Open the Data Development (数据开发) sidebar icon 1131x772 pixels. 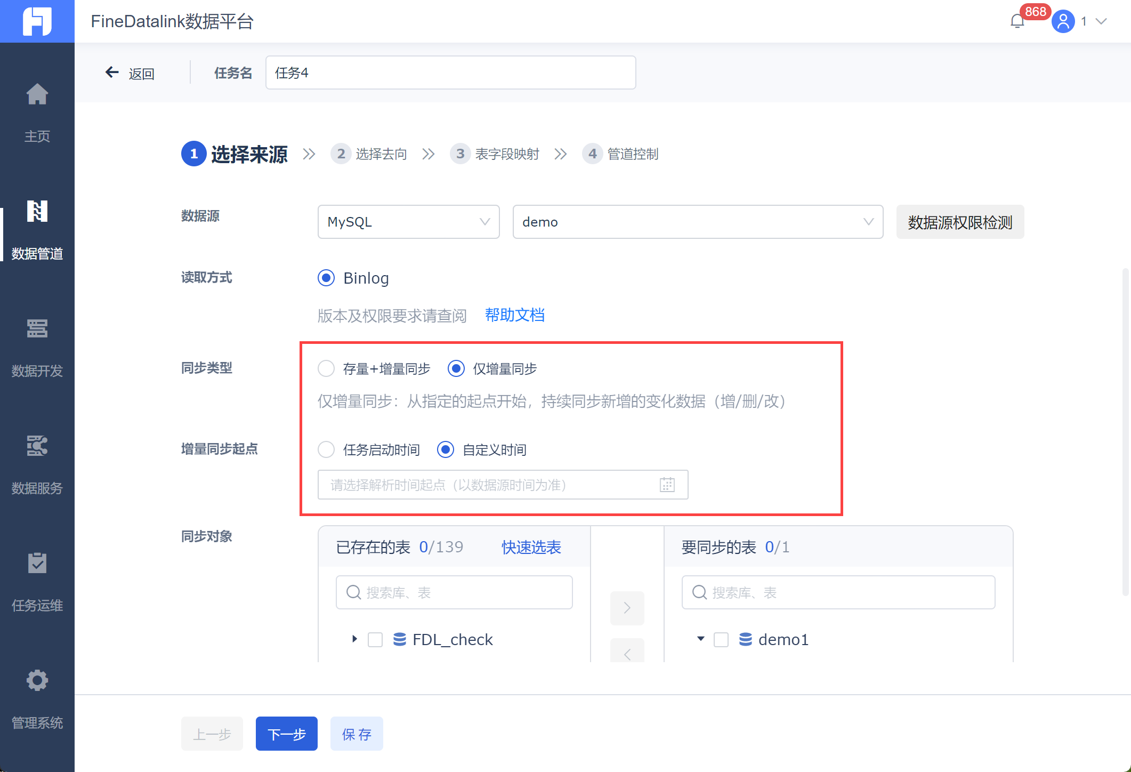pos(37,329)
